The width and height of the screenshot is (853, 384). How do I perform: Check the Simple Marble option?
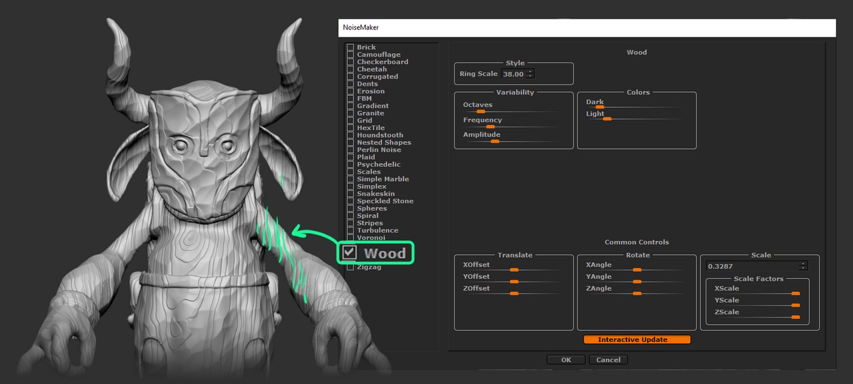coord(351,179)
